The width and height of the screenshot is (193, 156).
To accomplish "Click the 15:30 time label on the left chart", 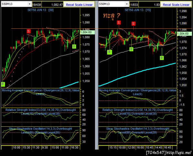I will [x=26, y=147].
